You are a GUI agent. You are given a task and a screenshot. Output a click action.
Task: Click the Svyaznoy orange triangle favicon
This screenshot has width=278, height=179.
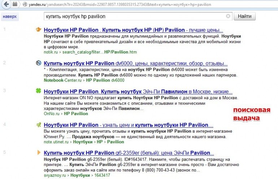tap(39, 153)
